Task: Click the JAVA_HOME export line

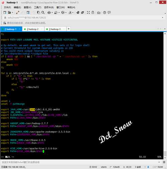Action: pos(30,110)
